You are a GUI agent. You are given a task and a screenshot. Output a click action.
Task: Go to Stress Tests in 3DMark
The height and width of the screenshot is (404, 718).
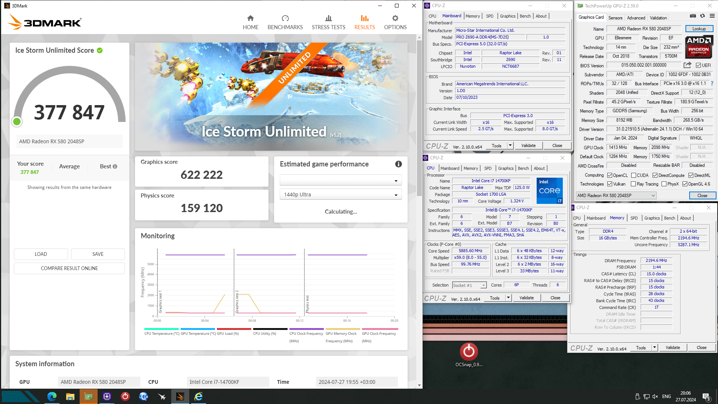coord(328,22)
